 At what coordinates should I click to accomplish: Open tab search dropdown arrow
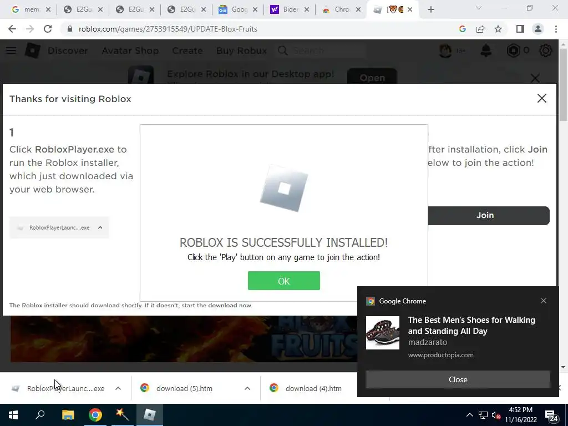pos(479,8)
